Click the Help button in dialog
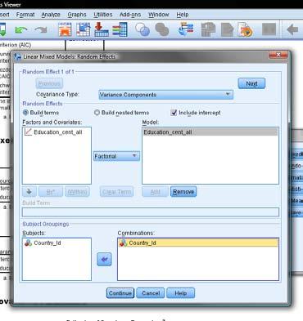This screenshot has width=303, height=321. (181, 293)
